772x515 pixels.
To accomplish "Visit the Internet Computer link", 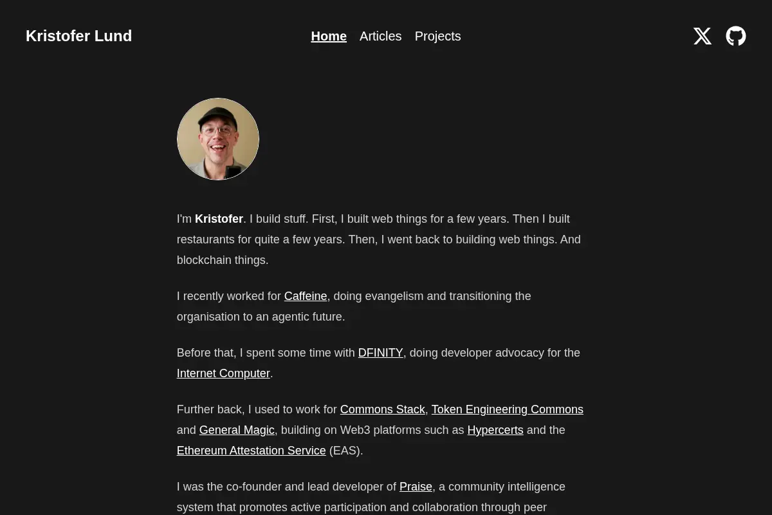I will tap(223, 373).
